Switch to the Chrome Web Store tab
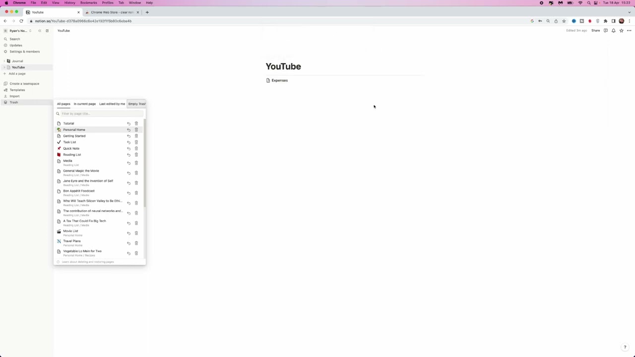635x357 pixels. pyautogui.click(x=112, y=12)
